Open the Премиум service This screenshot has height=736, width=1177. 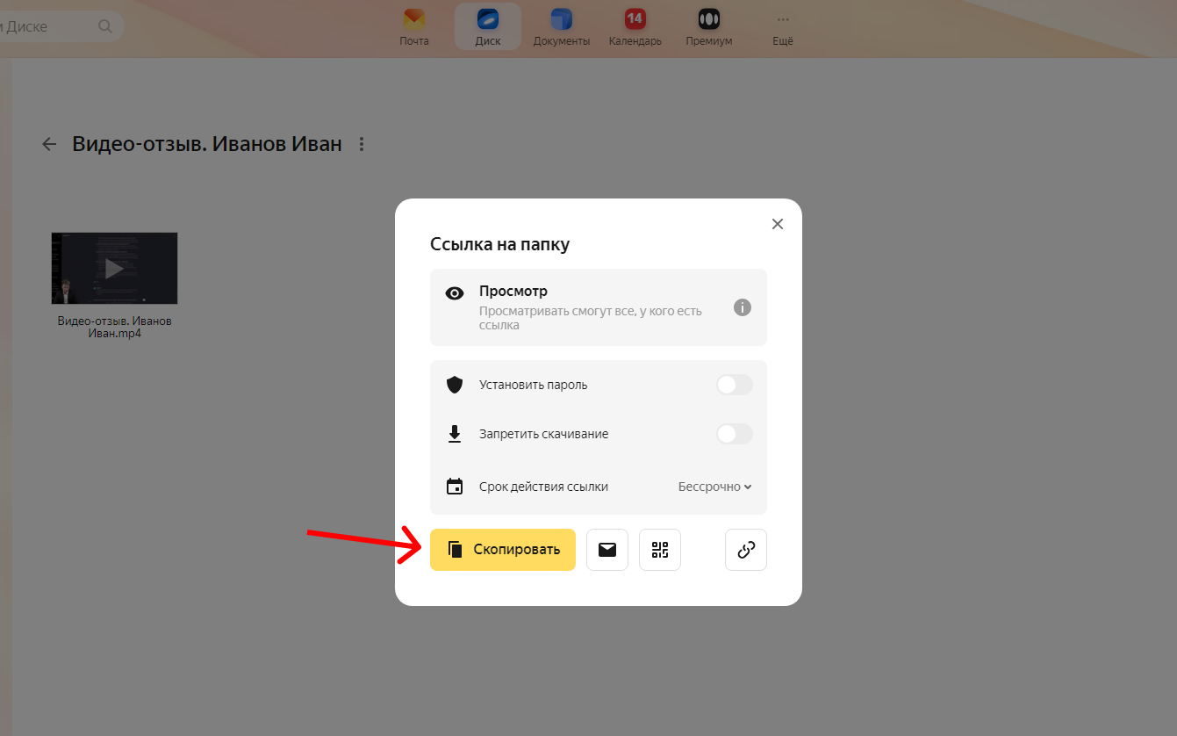coord(709,27)
